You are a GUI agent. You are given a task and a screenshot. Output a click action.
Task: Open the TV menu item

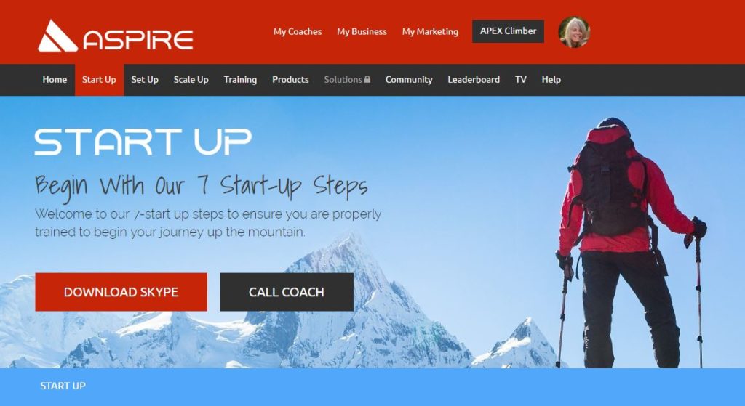click(521, 80)
